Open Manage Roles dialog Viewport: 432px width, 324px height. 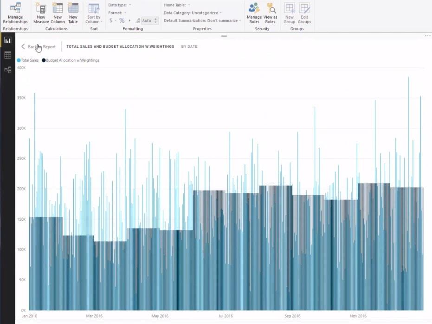click(254, 13)
